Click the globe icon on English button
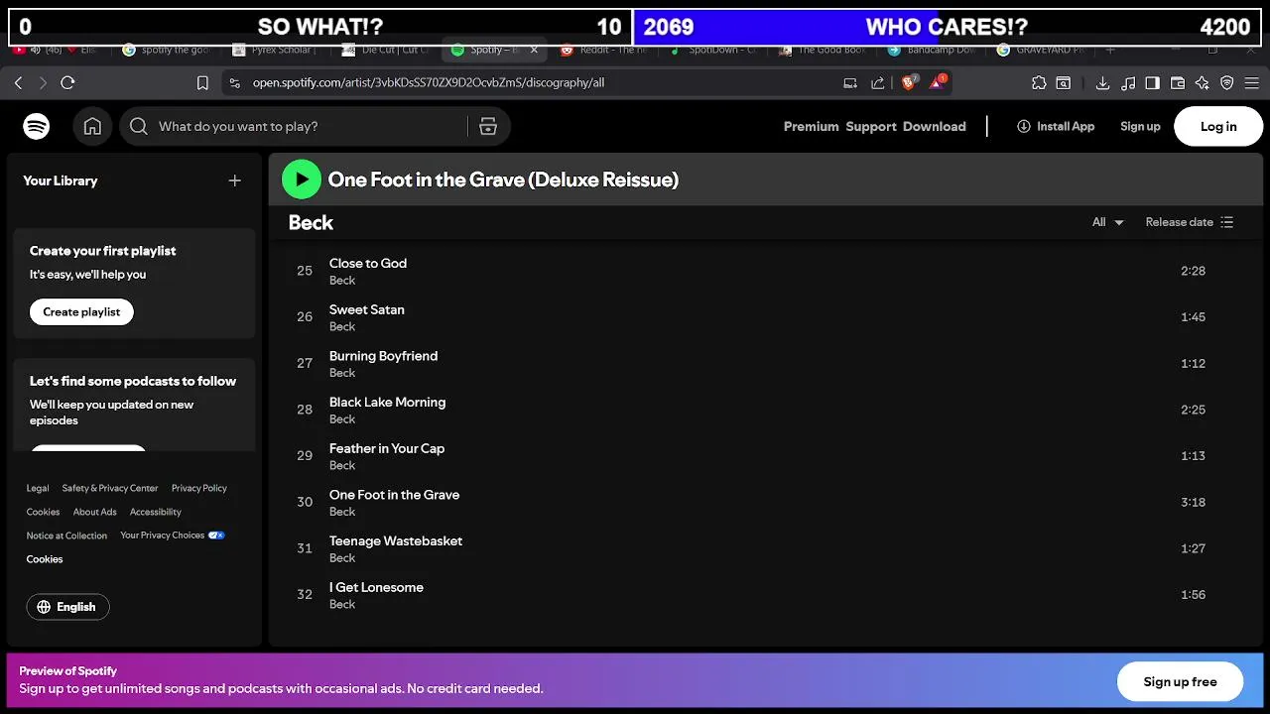The image size is (1270, 714). click(x=44, y=607)
